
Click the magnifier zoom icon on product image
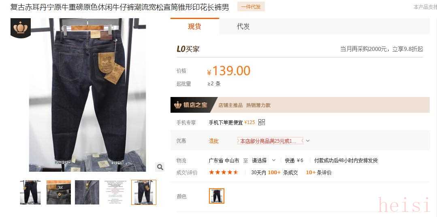pos(160,167)
